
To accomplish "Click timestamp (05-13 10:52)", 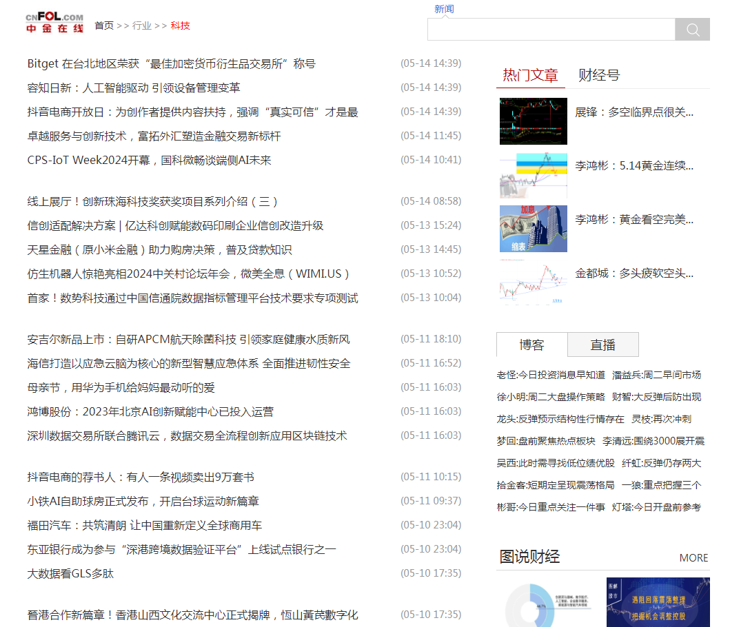I will click(431, 274).
